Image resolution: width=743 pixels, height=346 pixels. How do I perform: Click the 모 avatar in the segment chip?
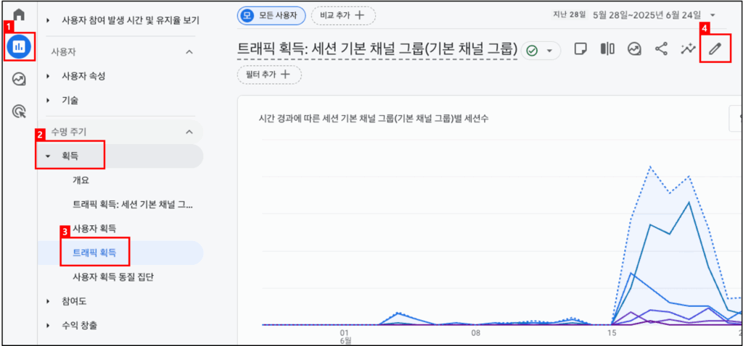tap(247, 15)
